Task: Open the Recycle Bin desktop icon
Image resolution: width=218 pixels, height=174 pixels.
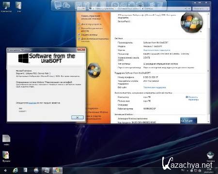Action: pos(211,157)
